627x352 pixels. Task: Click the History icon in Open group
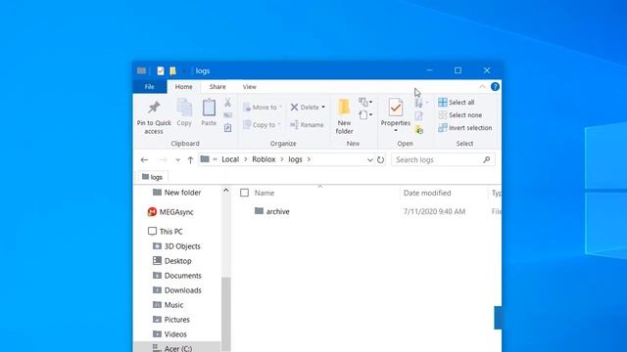pos(418,130)
